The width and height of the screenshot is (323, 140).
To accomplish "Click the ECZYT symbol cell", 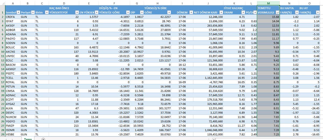I will click(13, 99).
